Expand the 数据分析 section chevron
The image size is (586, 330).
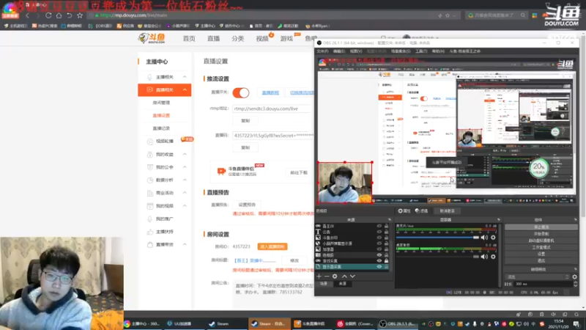[x=185, y=180]
